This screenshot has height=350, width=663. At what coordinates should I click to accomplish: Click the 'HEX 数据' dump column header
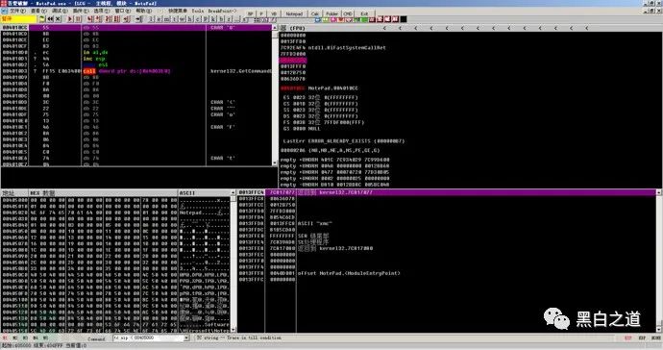pyautogui.click(x=103, y=193)
